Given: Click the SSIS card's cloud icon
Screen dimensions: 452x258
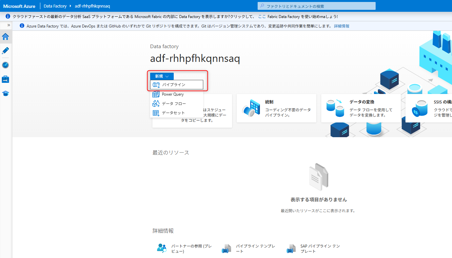Looking at the screenshot, I should (x=419, y=108).
